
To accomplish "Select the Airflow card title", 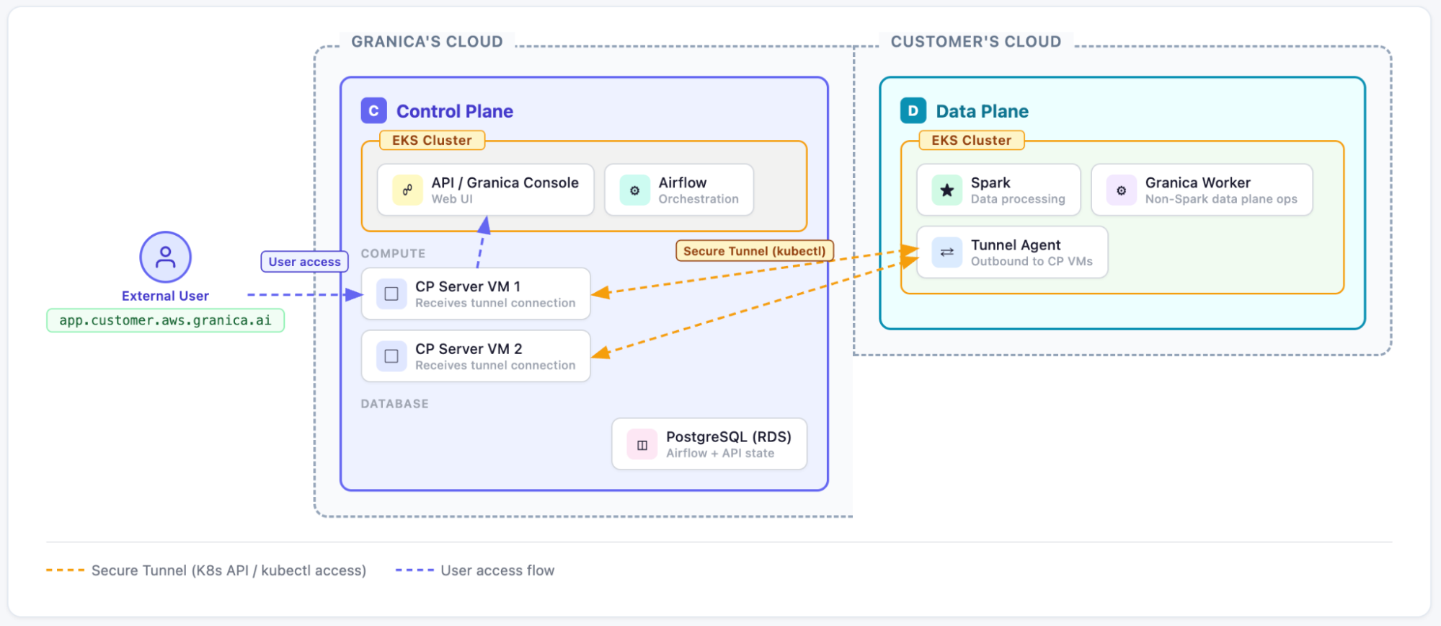I will (x=682, y=182).
